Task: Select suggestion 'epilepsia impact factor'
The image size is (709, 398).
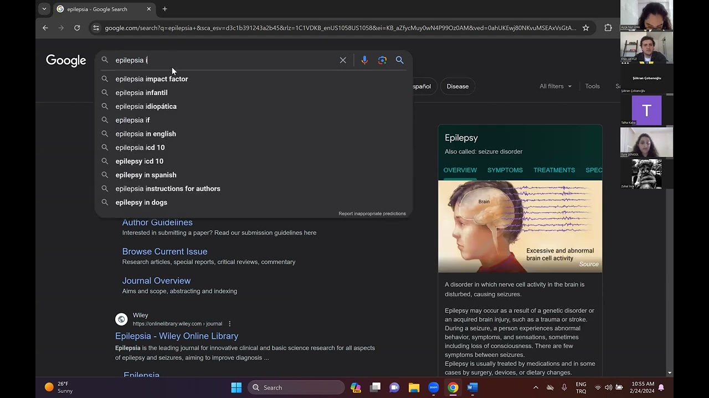Action: pos(254,79)
